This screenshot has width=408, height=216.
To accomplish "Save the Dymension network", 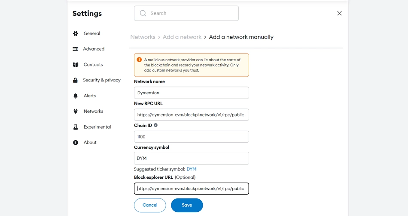I will coord(187,205).
